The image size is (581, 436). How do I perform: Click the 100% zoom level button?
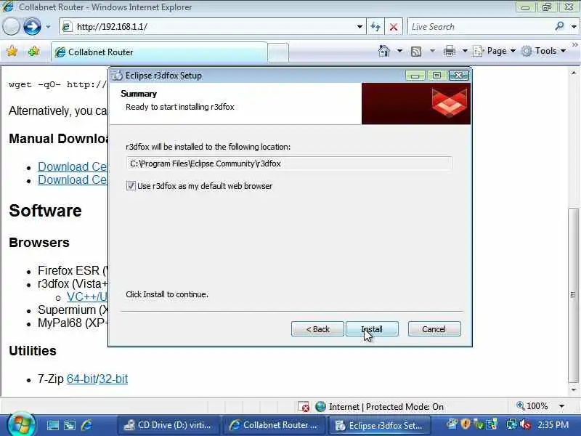coord(532,406)
